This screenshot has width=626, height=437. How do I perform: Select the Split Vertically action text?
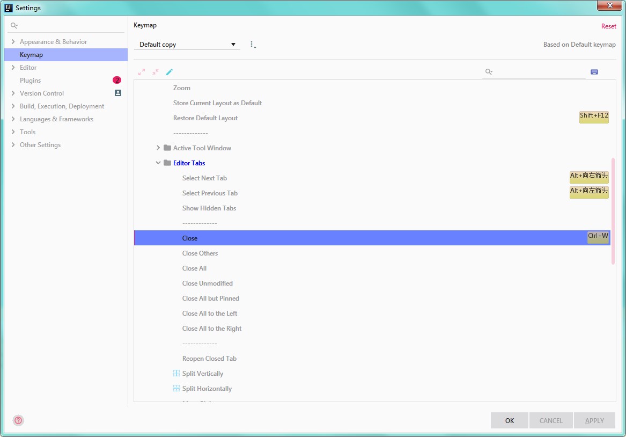202,374
